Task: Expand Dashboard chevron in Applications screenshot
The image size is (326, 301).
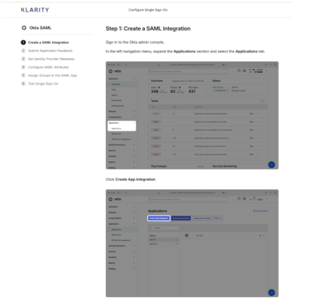Action: (134, 206)
